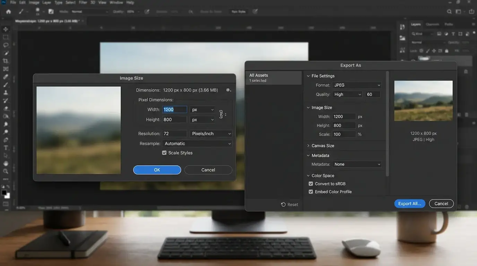Collapse the File Settings section

[x=308, y=76]
